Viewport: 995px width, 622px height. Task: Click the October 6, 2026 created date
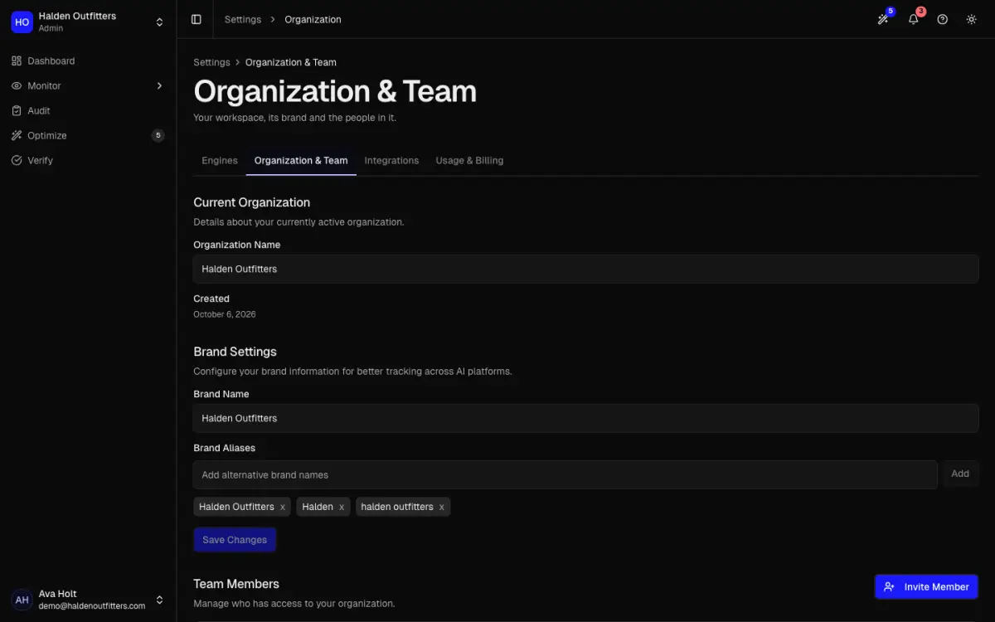point(225,314)
